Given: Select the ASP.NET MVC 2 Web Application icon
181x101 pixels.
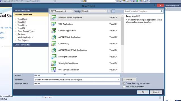Looking at the screenshot, I should (x=54, y=50).
